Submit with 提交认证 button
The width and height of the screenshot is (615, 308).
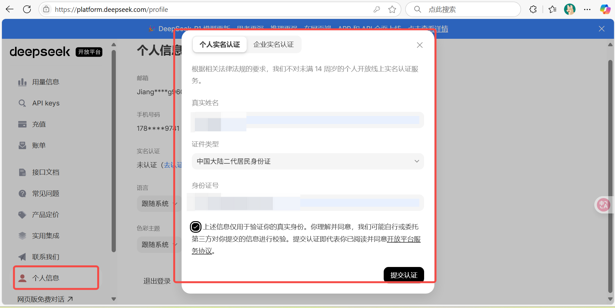pyautogui.click(x=404, y=275)
